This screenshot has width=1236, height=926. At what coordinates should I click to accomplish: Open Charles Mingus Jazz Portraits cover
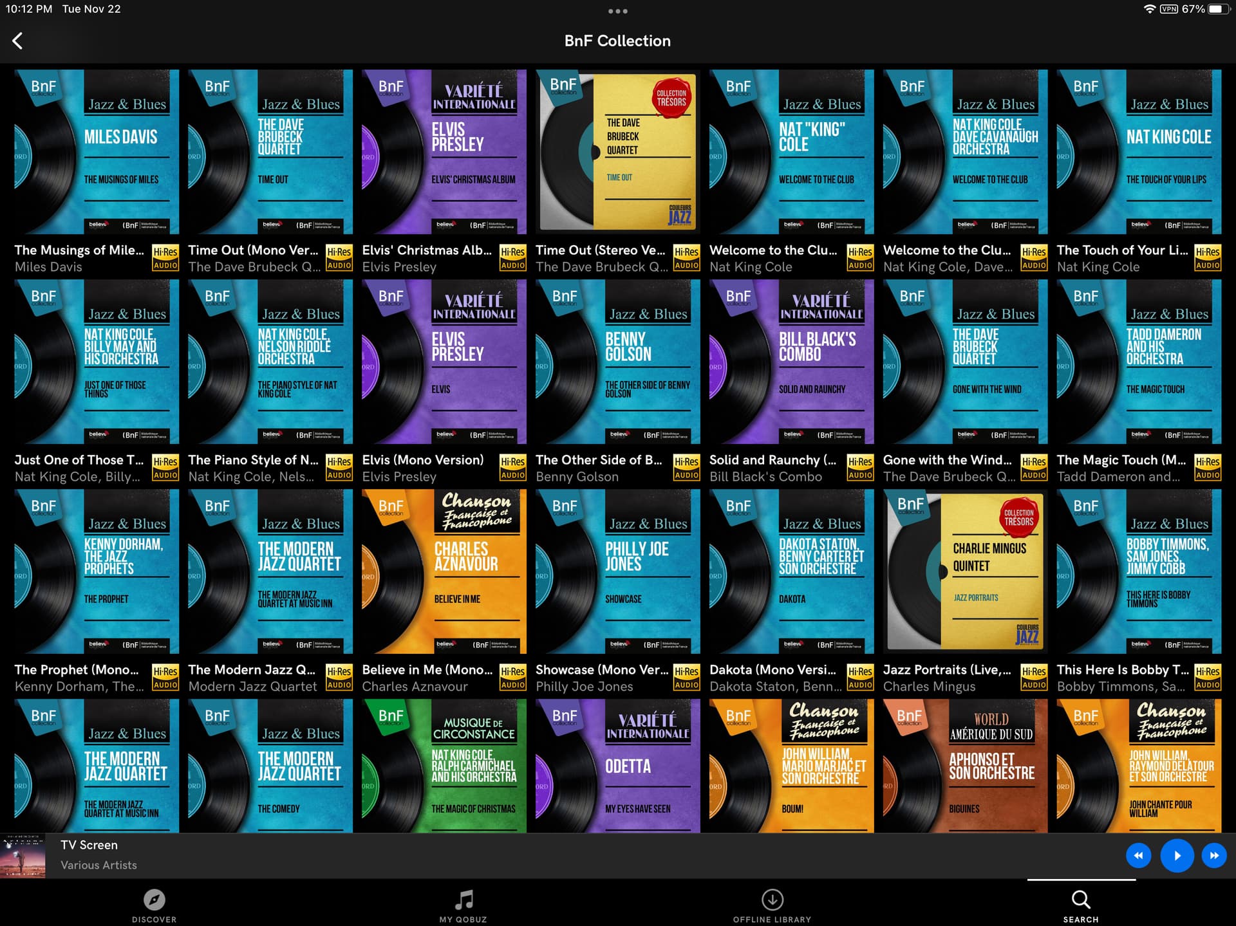click(966, 571)
